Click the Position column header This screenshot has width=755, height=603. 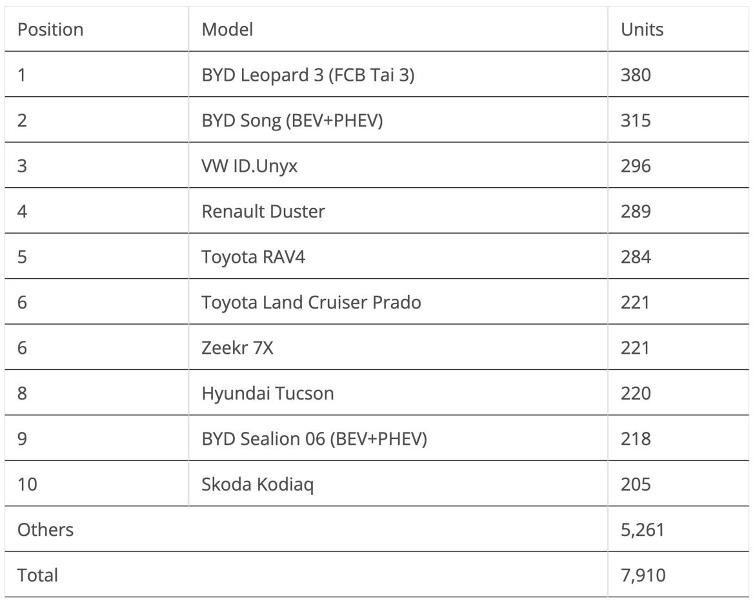point(50,30)
